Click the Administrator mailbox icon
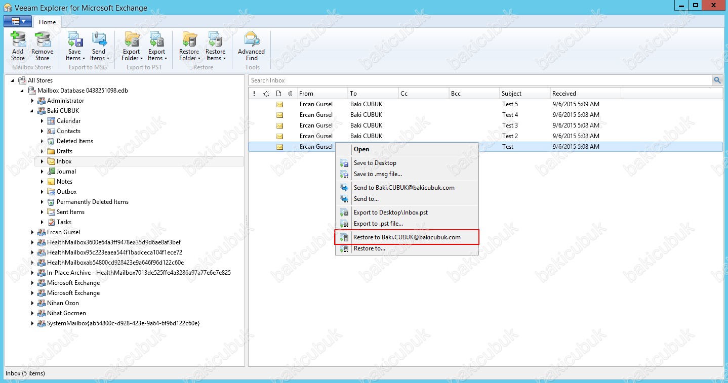The image size is (728, 383). (x=41, y=101)
